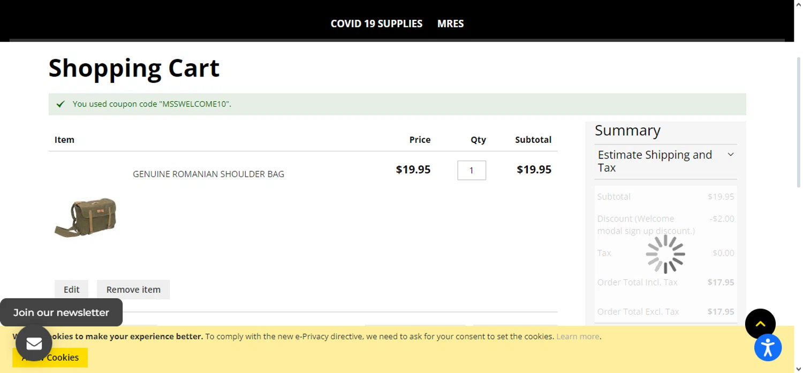Follow the Learn more cookie link

point(578,337)
